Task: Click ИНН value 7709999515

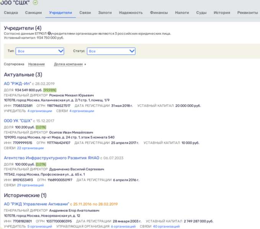Action: (23, 143)
